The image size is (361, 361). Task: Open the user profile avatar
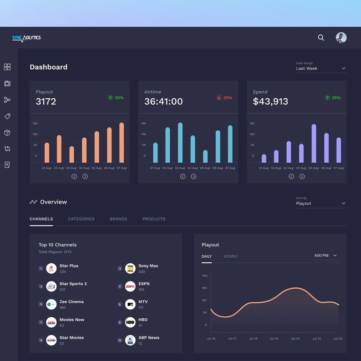click(x=341, y=38)
